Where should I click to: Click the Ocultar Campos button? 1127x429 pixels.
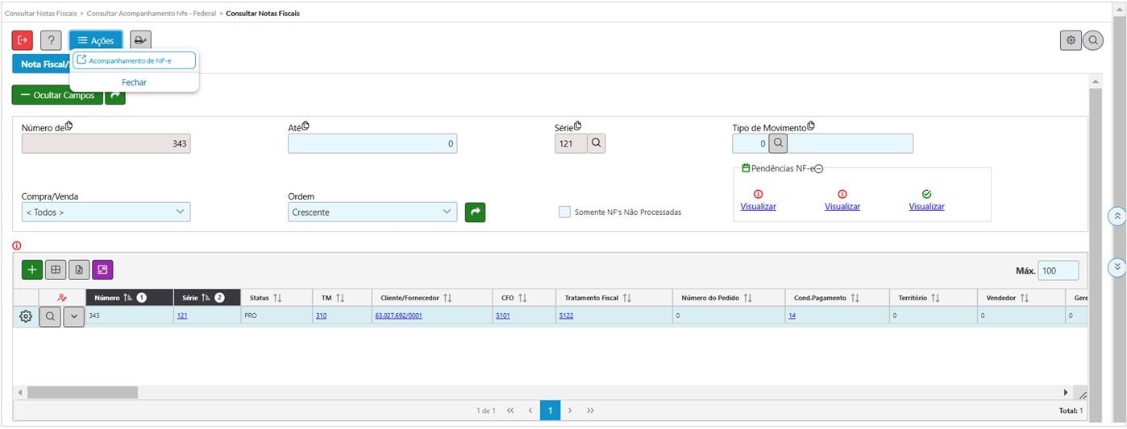pos(57,96)
